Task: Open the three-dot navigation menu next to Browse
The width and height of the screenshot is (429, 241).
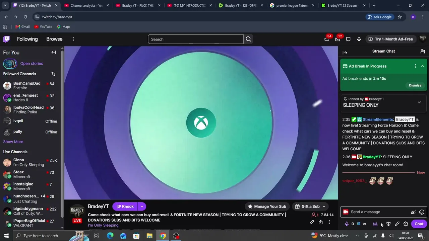Action: coord(73,39)
